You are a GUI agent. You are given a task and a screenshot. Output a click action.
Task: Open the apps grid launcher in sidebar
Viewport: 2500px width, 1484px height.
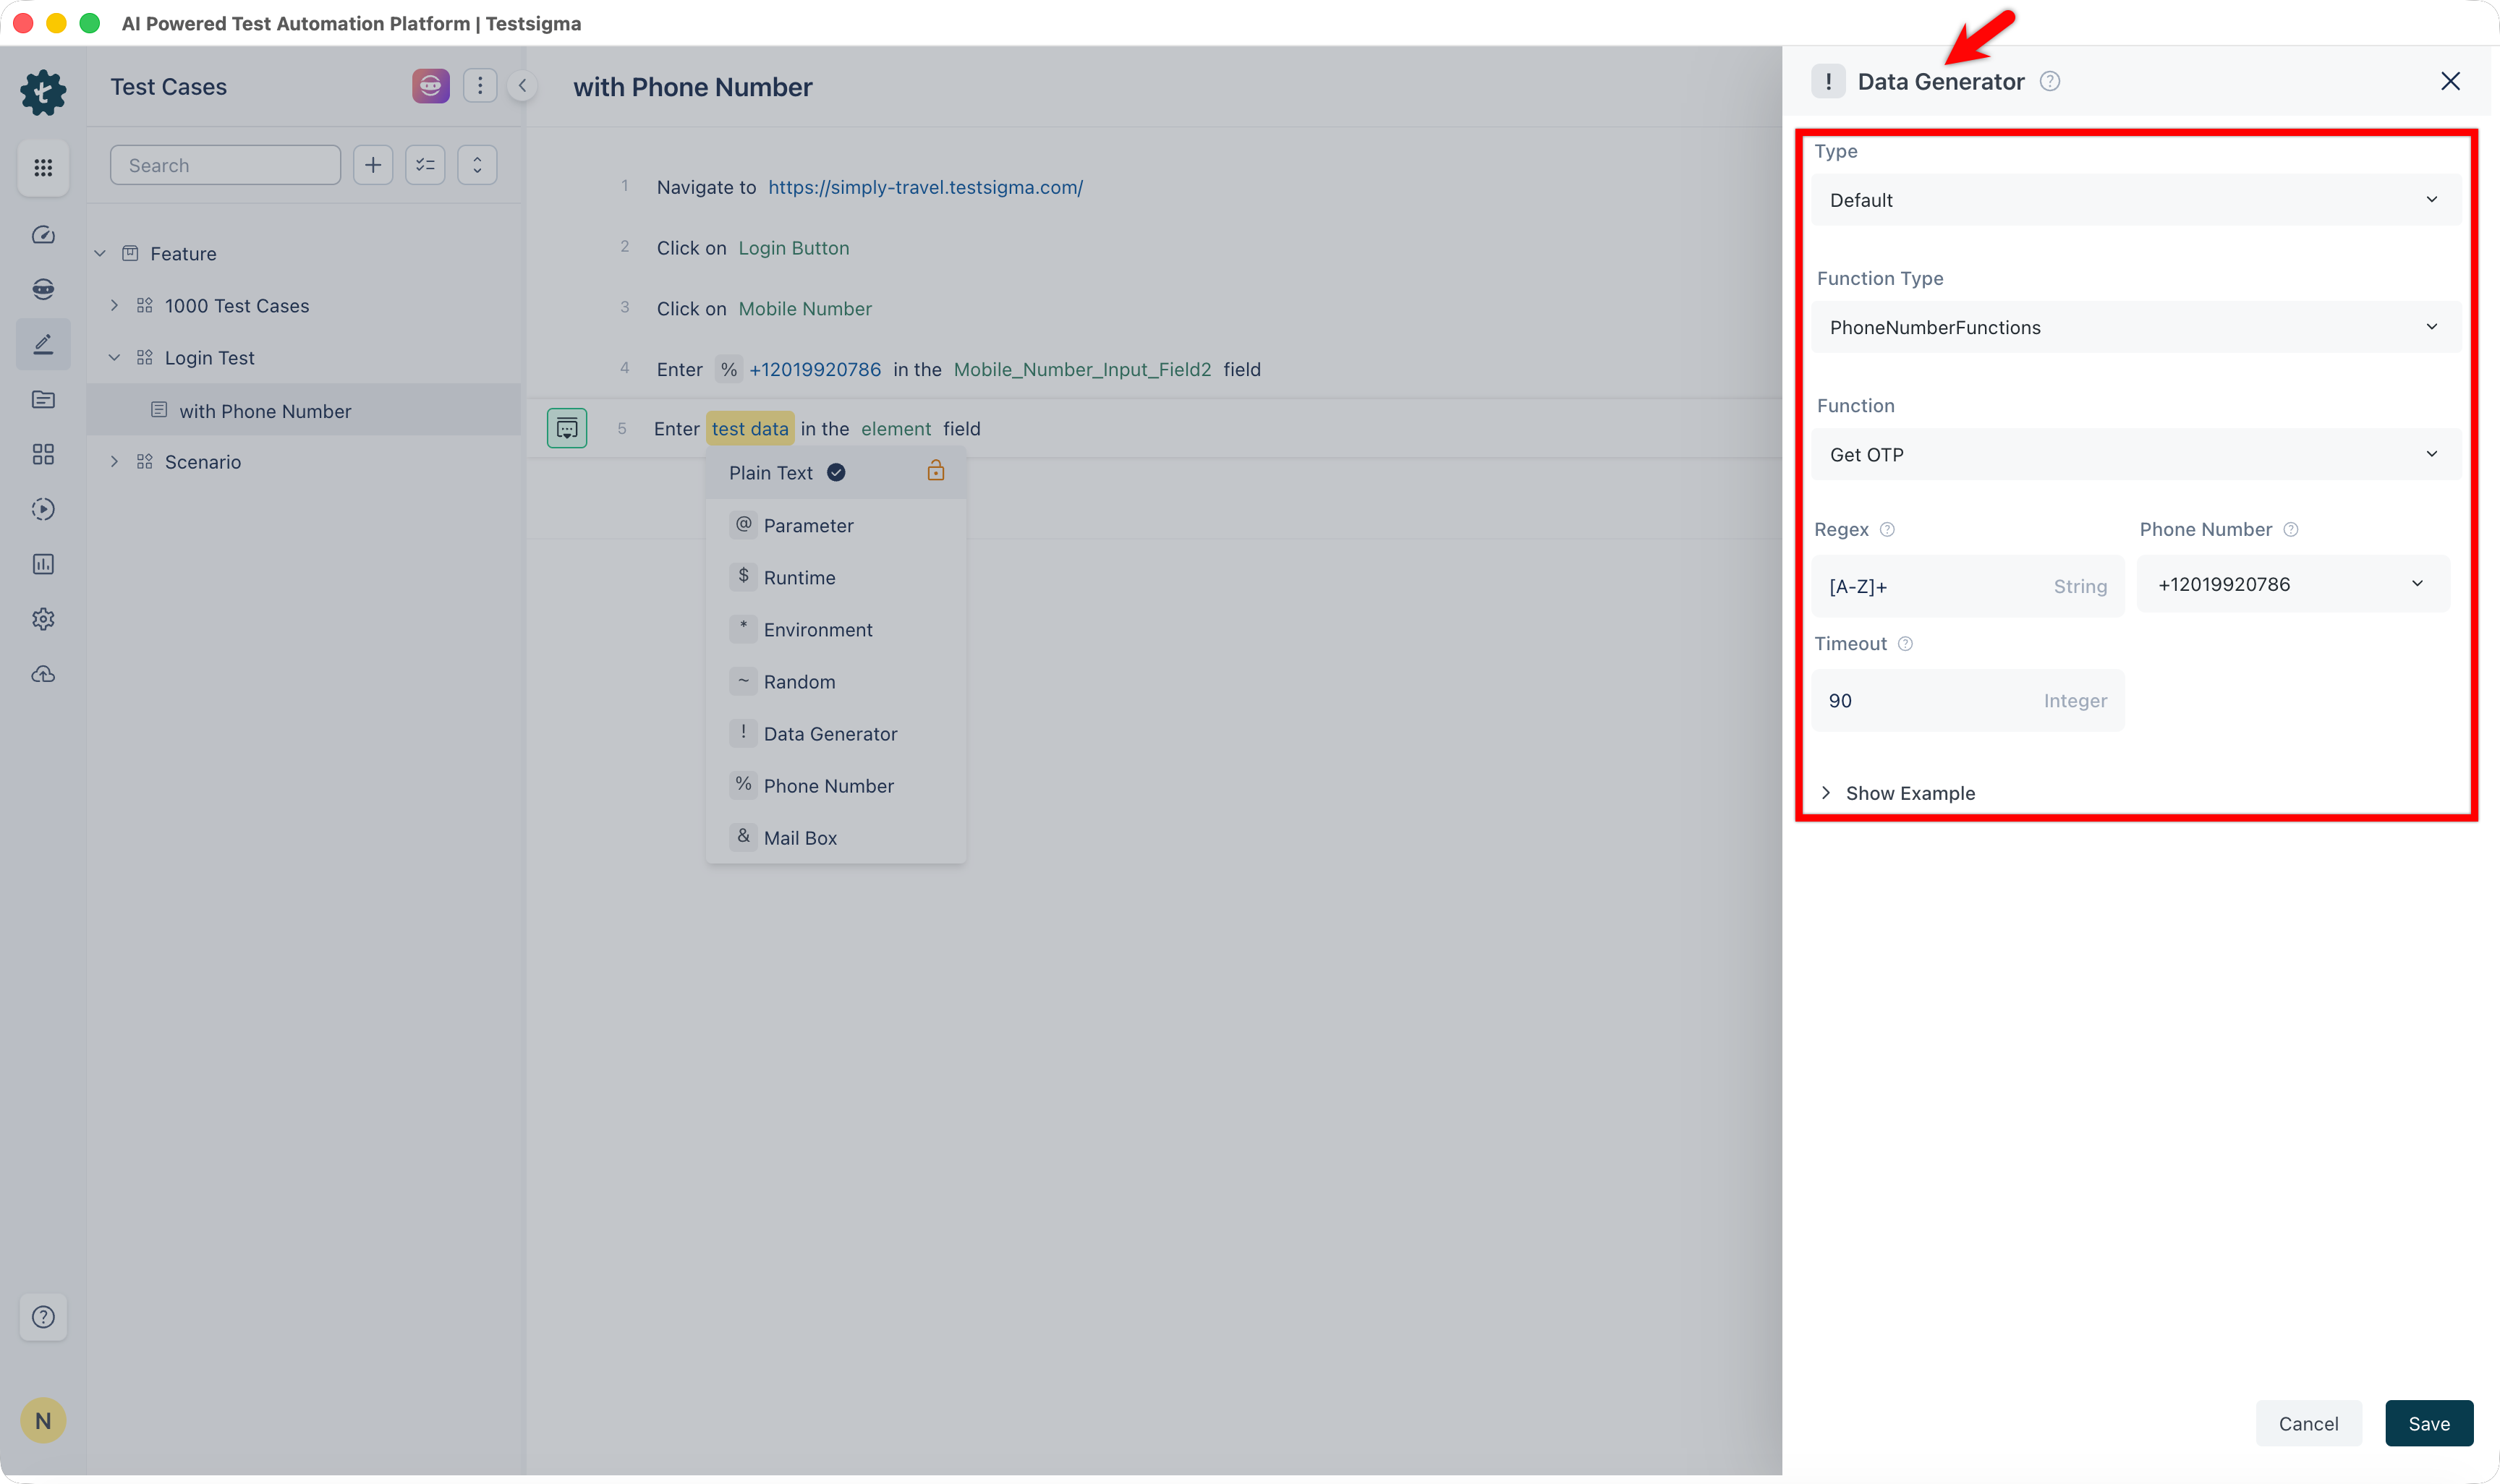43,167
